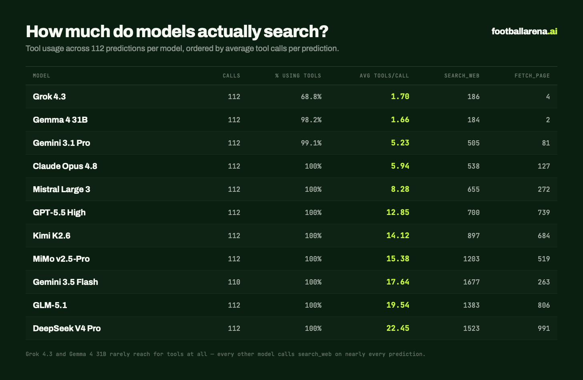Click the subtitle about 112 predictions per model
Image resolution: width=583 pixels, height=380 pixels.
[x=182, y=49]
